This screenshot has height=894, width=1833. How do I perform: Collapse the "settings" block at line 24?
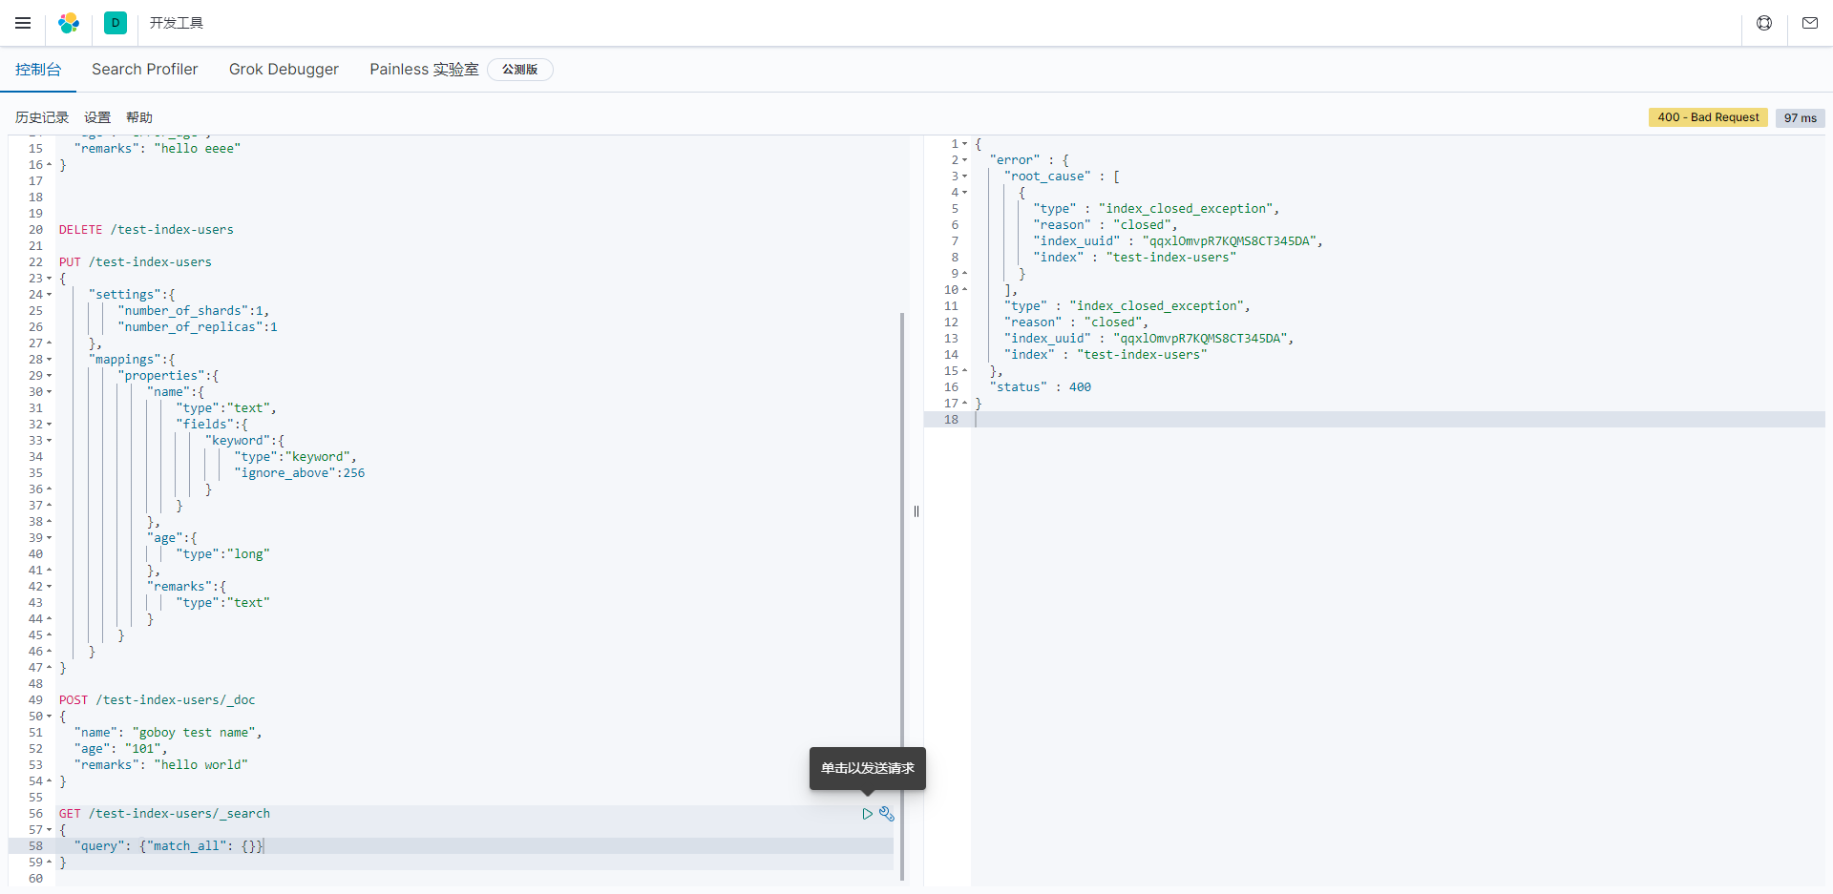(50, 295)
